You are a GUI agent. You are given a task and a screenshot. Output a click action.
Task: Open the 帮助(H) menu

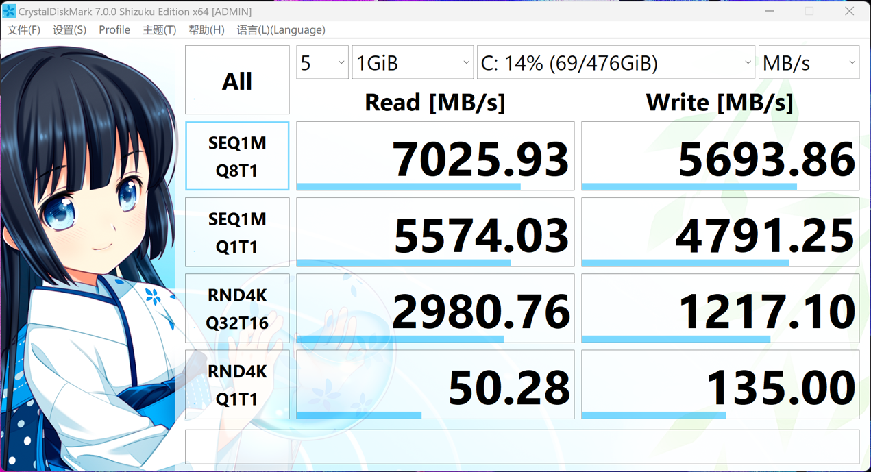click(206, 30)
